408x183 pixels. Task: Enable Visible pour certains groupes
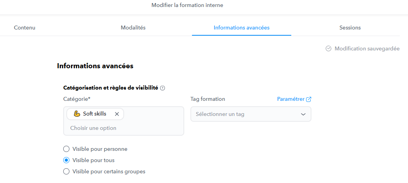pos(66,171)
